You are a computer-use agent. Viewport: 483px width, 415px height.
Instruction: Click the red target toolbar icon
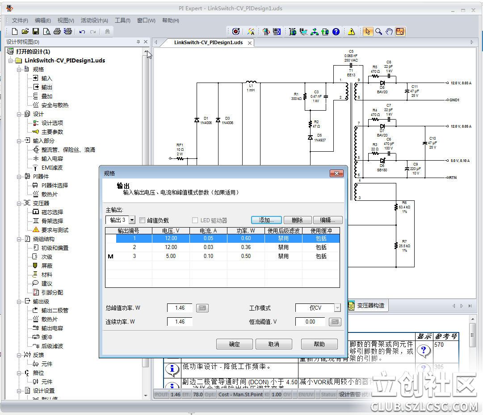236,31
